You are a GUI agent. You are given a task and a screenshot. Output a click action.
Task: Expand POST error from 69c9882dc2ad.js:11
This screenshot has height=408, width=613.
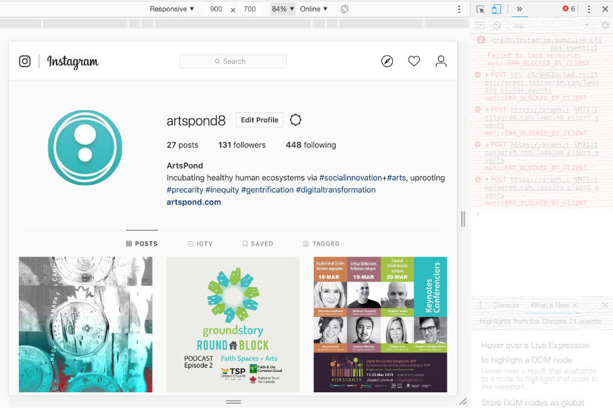(487, 75)
